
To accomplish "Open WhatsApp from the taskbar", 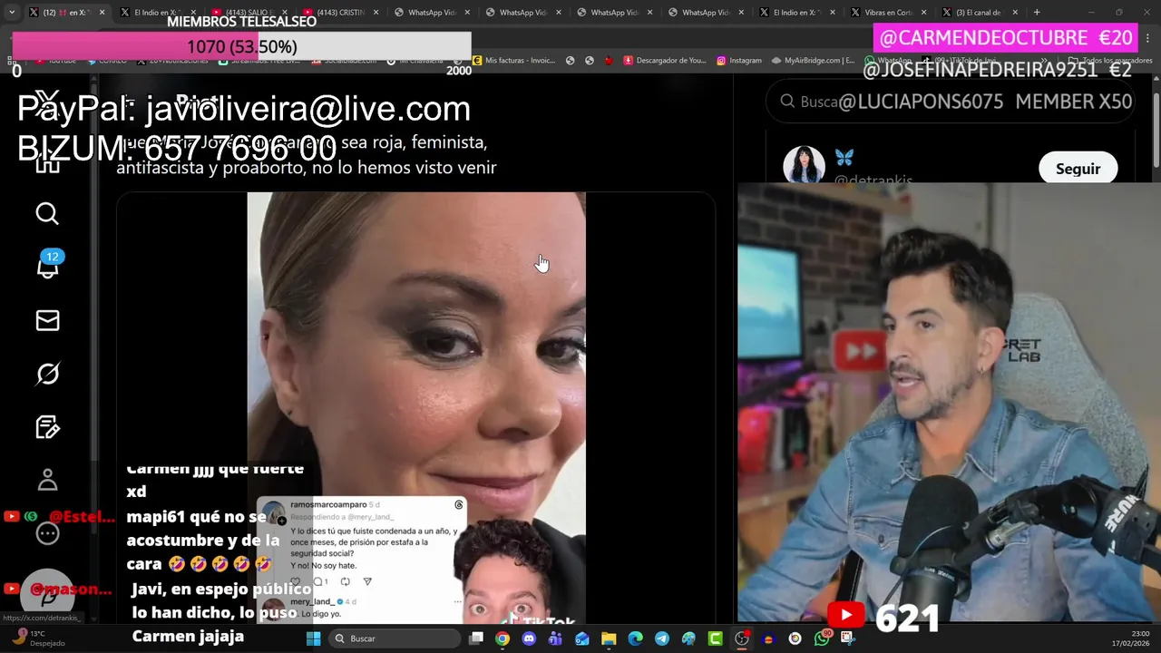I will pyautogui.click(x=822, y=638).
